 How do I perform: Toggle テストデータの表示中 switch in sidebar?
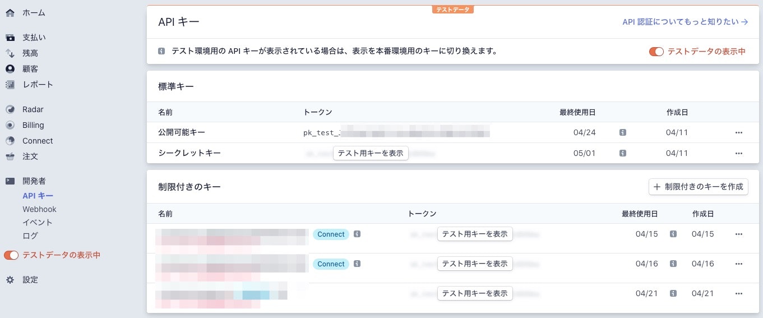11,255
